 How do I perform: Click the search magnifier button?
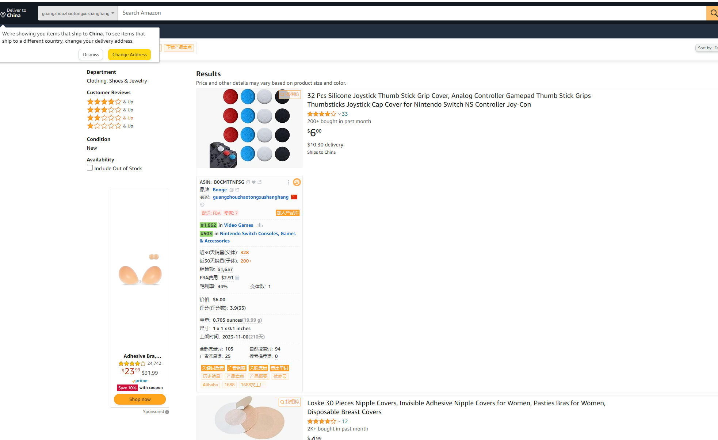(713, 13)
